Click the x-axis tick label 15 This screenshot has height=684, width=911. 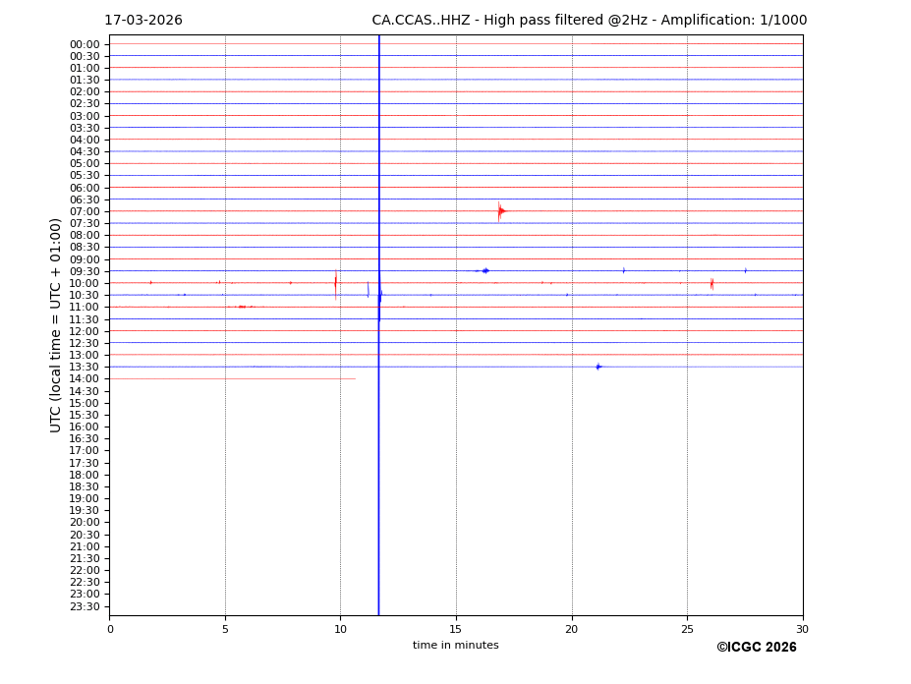click(x=456, y=629)
